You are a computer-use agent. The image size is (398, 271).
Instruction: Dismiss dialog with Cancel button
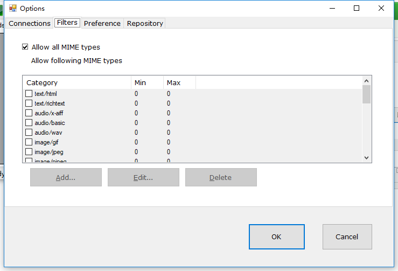coord(347,237)
